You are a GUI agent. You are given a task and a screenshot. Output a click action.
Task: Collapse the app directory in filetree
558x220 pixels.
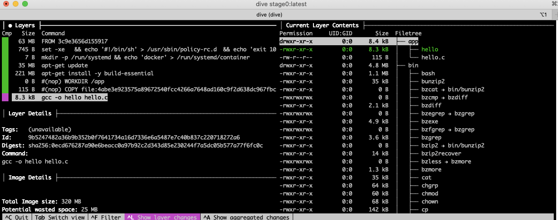413,41
